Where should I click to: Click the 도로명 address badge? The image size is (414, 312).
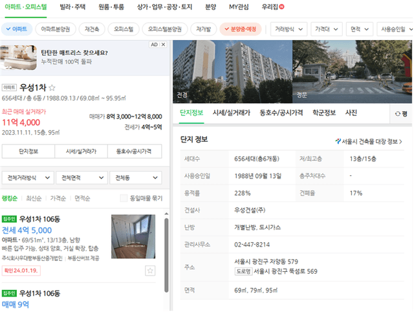point(243,271)
